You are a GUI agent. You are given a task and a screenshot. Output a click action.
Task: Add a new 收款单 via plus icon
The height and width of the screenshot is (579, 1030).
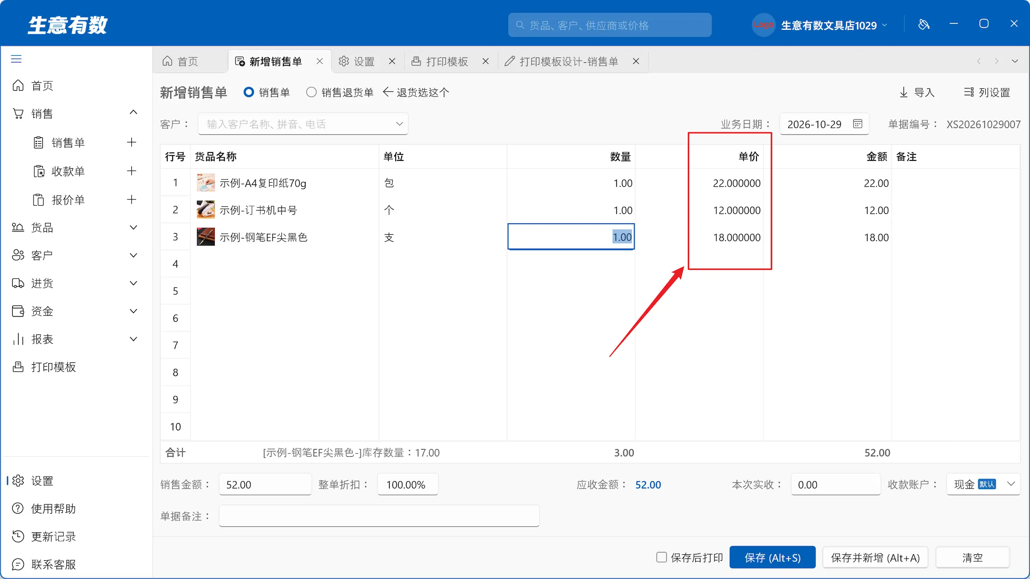coord(132,171)
